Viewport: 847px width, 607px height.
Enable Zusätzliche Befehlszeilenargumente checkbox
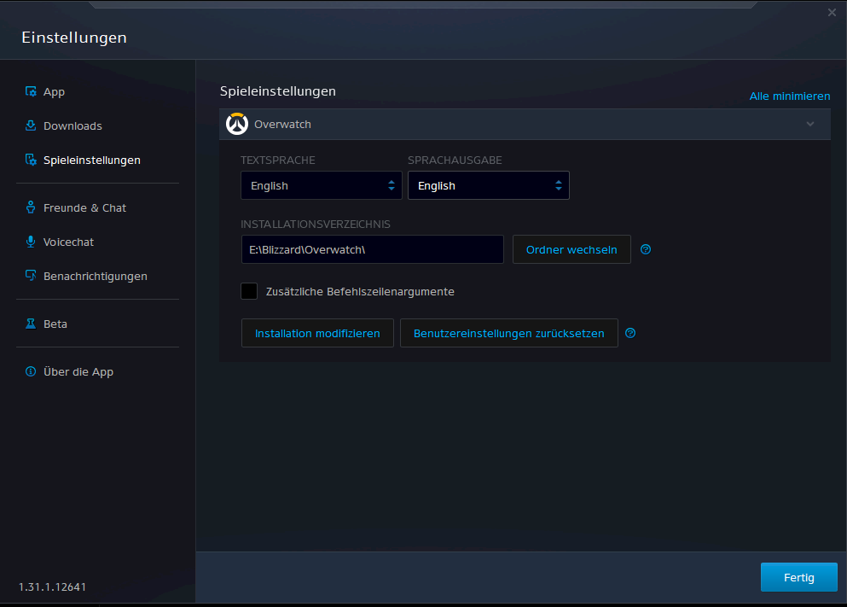249,291
